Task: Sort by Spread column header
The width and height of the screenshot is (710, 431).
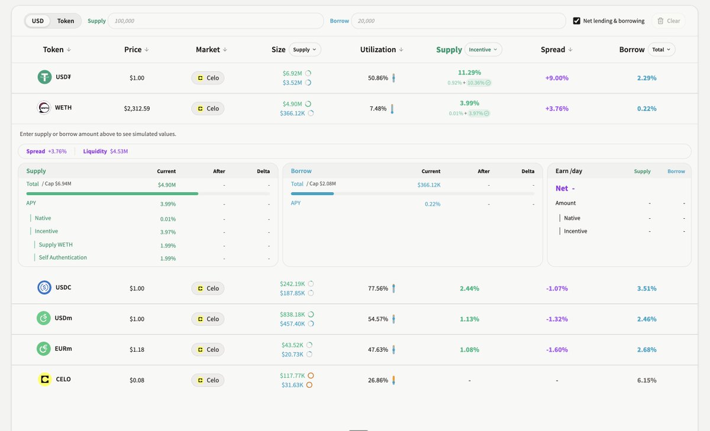Action: coord(557,50)
